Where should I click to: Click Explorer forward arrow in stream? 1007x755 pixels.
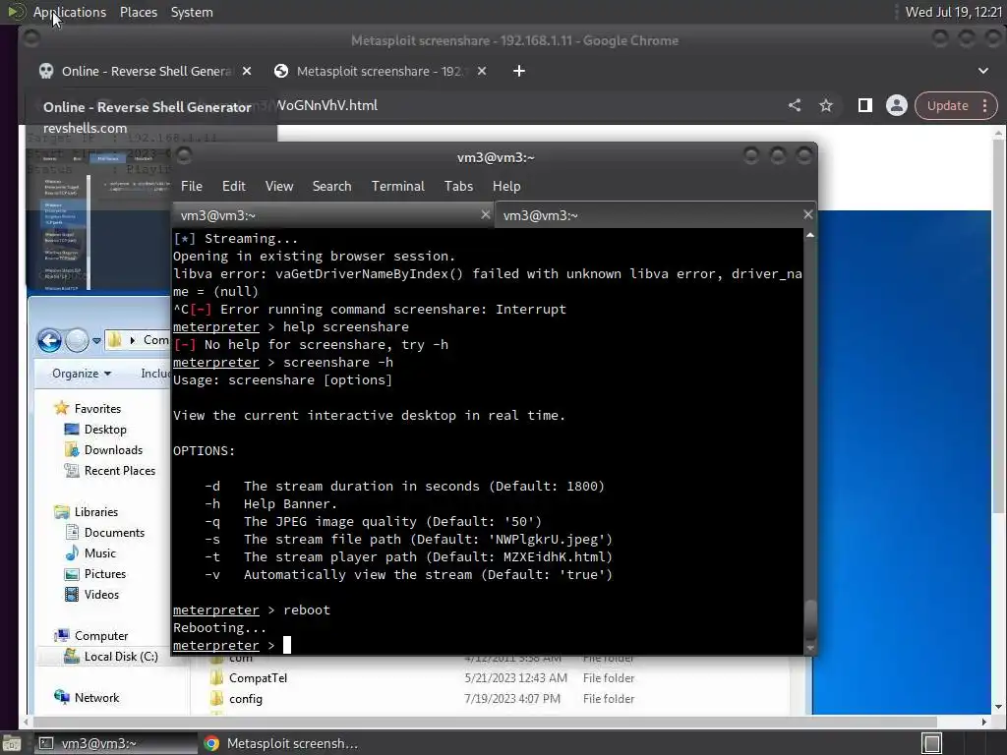pyautogui.click(x=77, y=340)
